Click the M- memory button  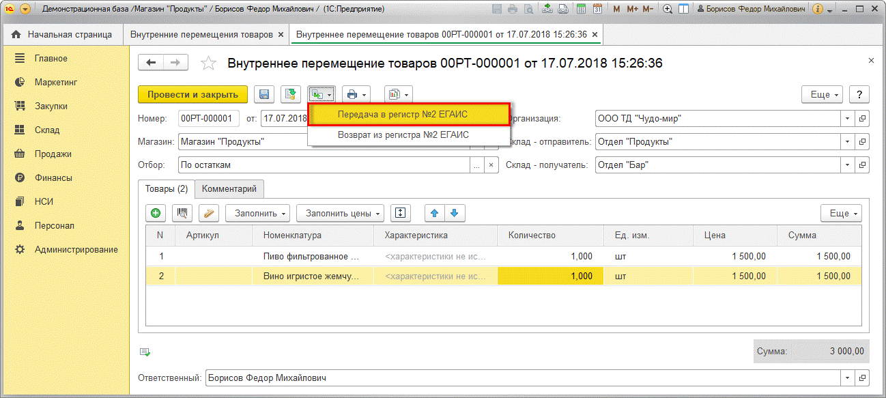tap(648, 10)
